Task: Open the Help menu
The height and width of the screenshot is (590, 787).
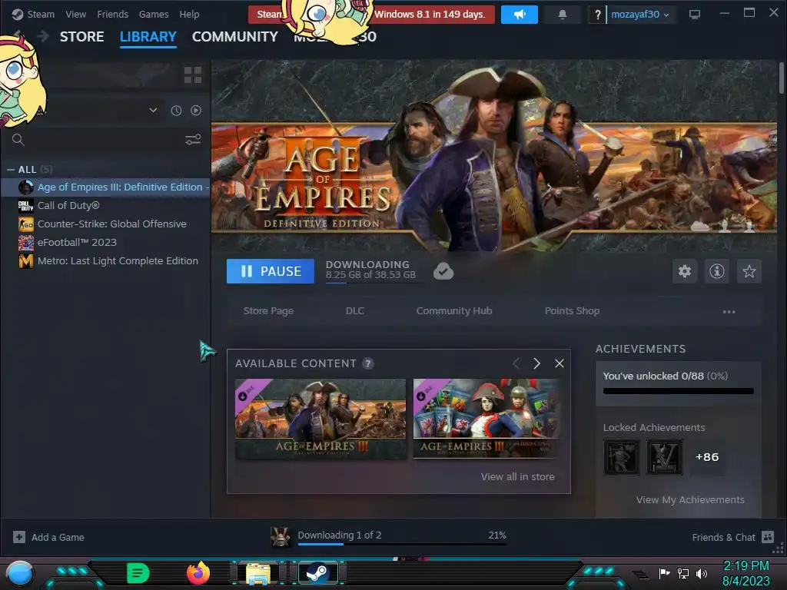Action: [189, 14]
